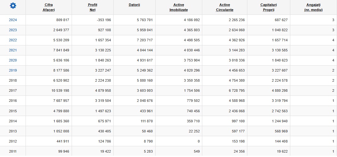Click the 5 636 106 turnover value
This screenshot has width=337, height=157.
point(61,60)
